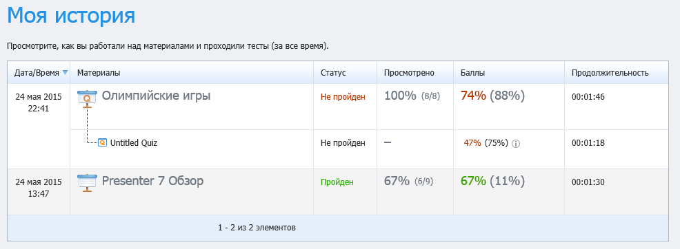This screenshot has width=680, height=249.
Task: Click the Олимпийские игры presentation quiz icon
Action: (87, 98)
